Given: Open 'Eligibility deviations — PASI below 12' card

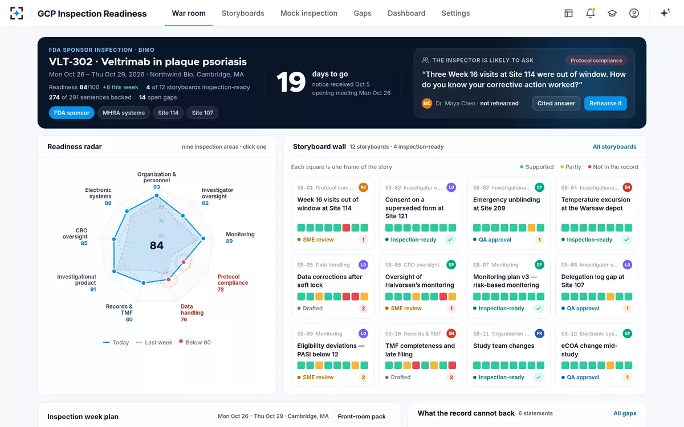Looking at the screenshot, I should point(332,356).
